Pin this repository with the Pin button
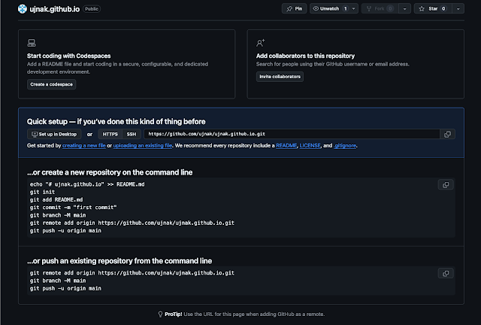 (292, 9)
